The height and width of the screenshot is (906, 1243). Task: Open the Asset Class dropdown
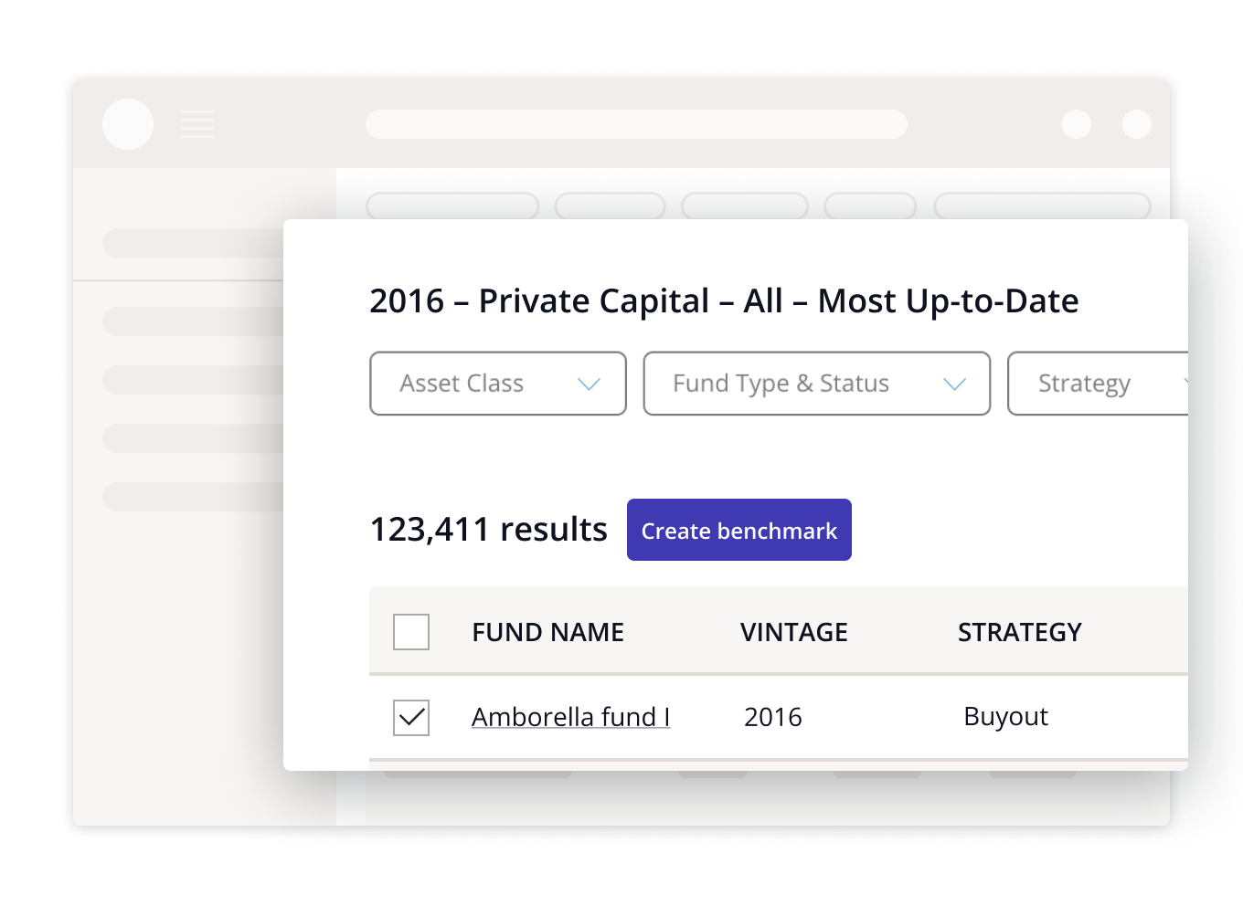[x=497, y=384]
